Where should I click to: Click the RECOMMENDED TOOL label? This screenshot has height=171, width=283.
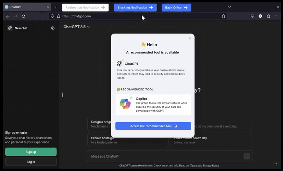[137, 89]
